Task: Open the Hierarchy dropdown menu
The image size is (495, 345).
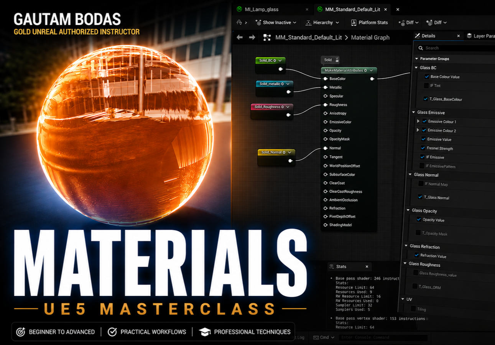Action: click(x=337, y=23)
